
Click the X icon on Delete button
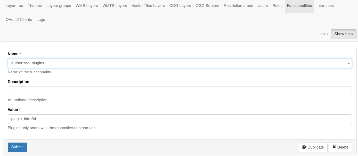334,147
